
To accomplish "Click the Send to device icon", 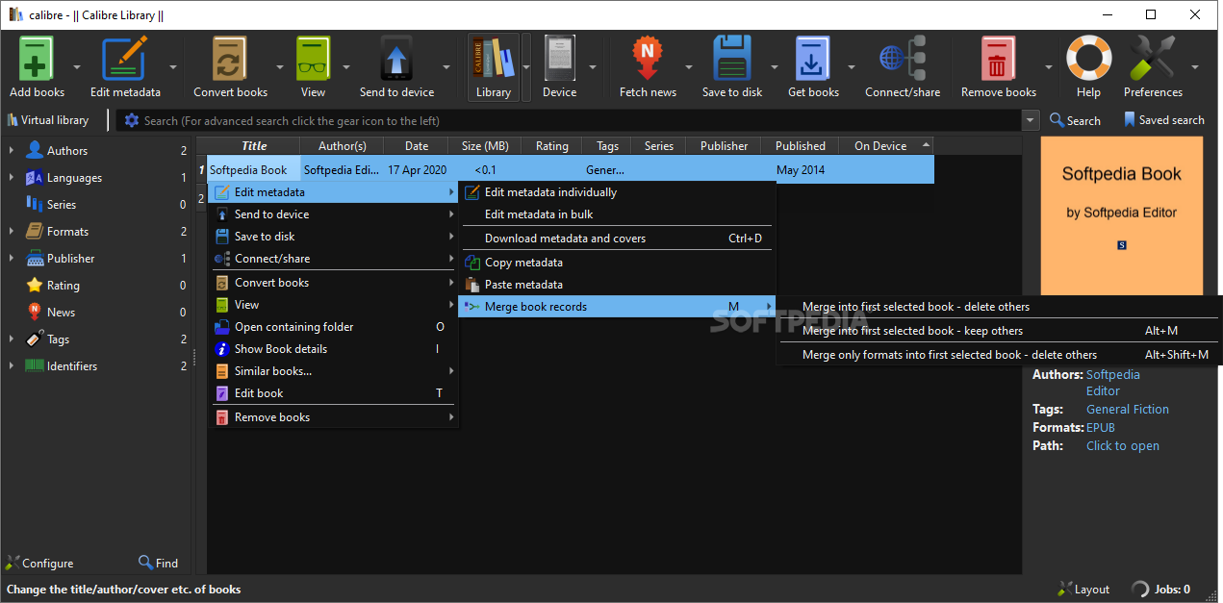I will (396, 58).
